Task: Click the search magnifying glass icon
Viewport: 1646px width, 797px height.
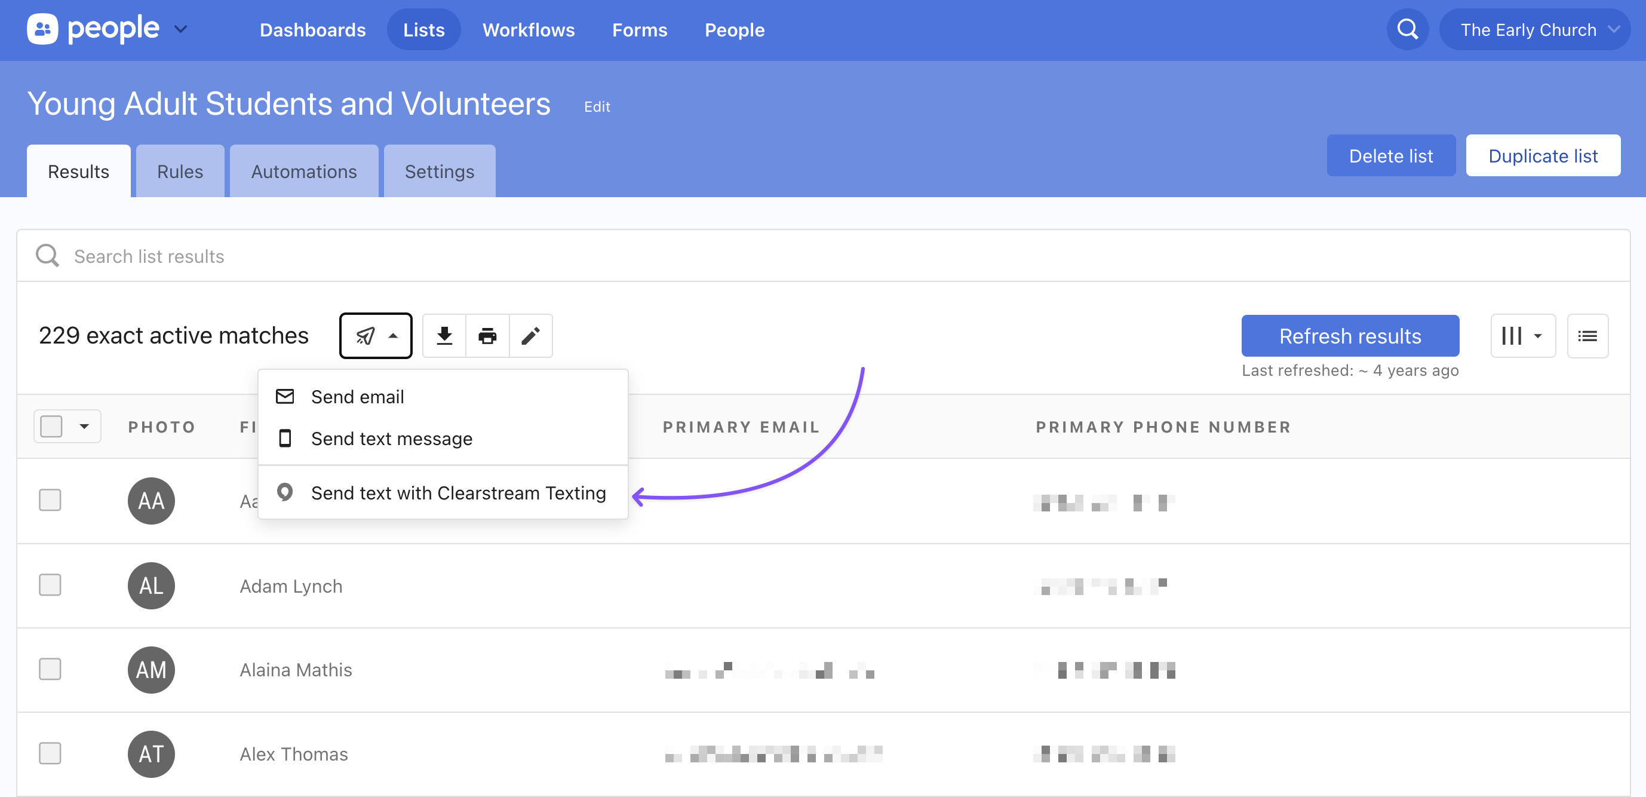Action: pyautogui.click(x=1407, y=29)
